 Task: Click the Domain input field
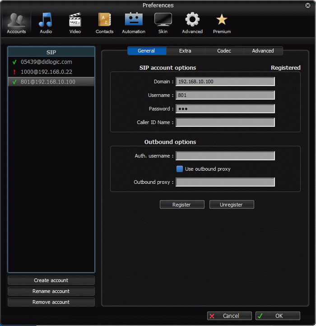tap(225, 81)
